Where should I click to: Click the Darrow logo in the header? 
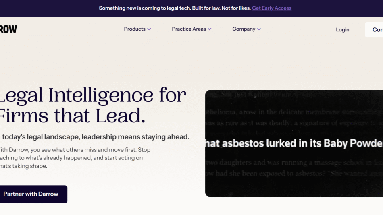(x=8, y=29)
